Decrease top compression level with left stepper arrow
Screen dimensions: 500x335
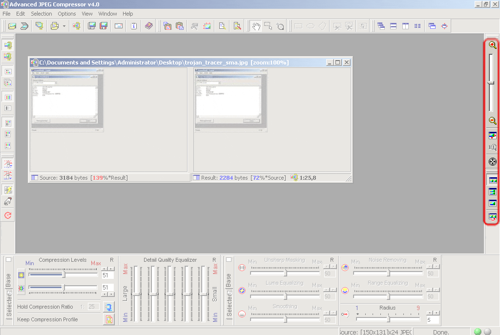point(104,269)
